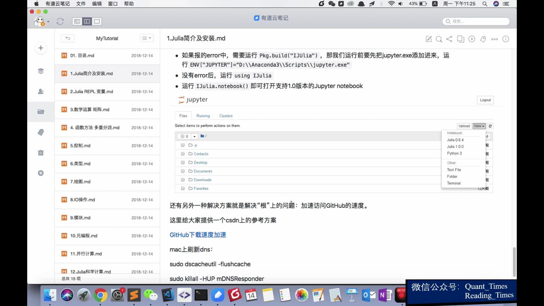The height and width of the screenshot is (306, 544).
Task: Create a new note with the plus icon
Action: pos(41,48)
